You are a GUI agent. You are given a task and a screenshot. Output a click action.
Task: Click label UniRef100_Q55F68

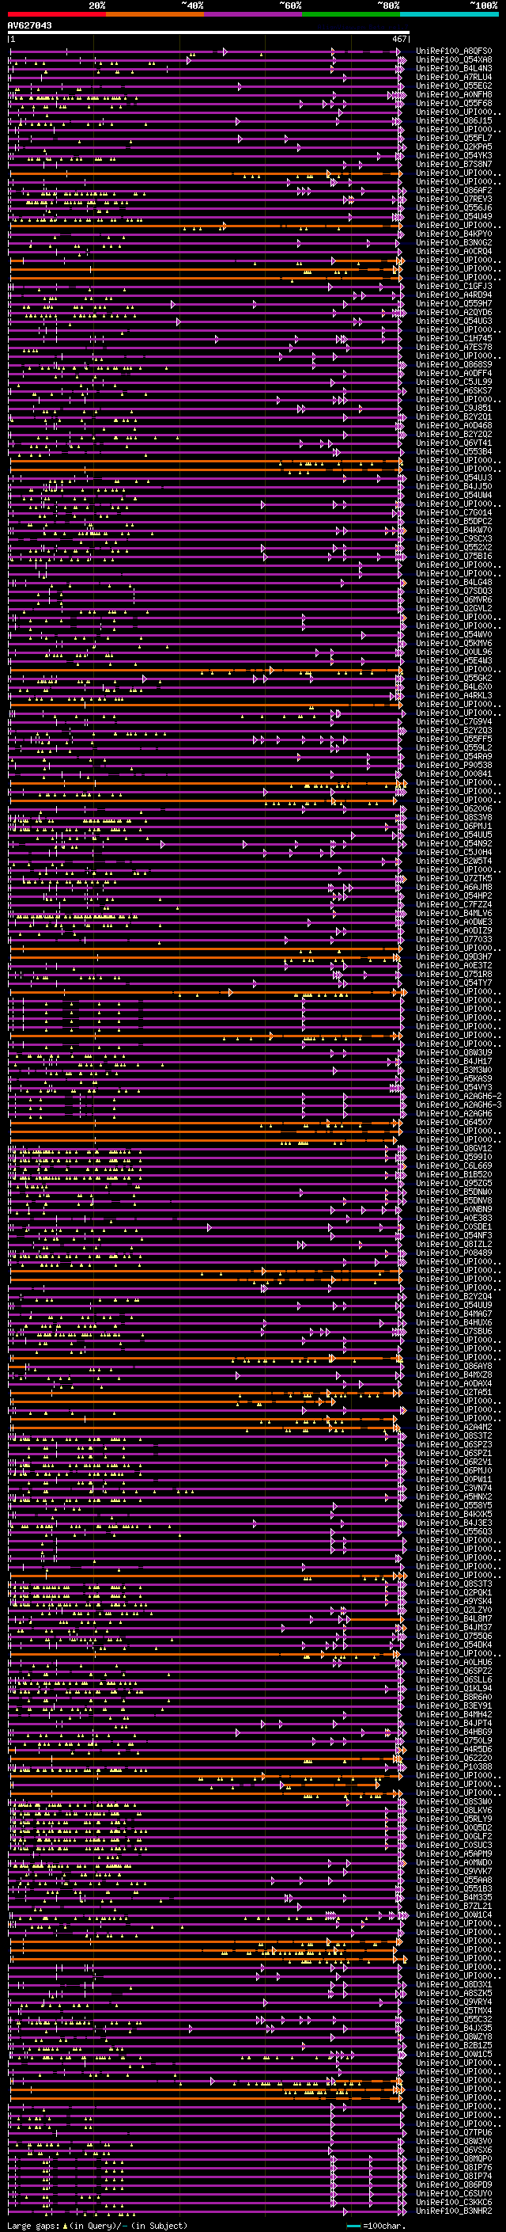coord(454,103)
